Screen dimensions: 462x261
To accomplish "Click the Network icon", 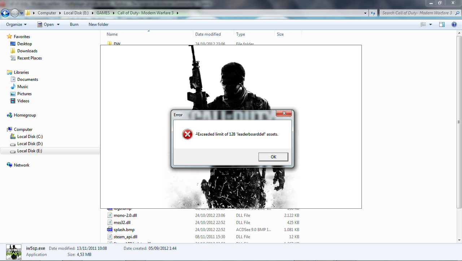I will pos(9,165).
